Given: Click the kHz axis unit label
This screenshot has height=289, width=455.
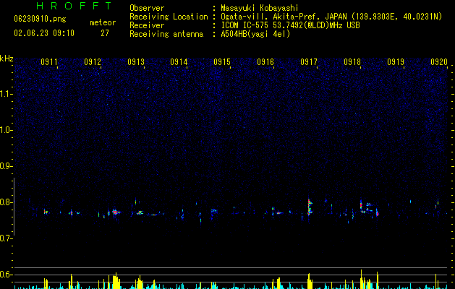Looking at the screenshot, I should point(7,59).
